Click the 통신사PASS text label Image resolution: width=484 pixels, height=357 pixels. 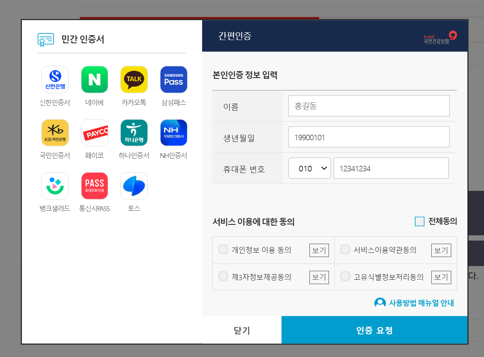click(94, 209)
